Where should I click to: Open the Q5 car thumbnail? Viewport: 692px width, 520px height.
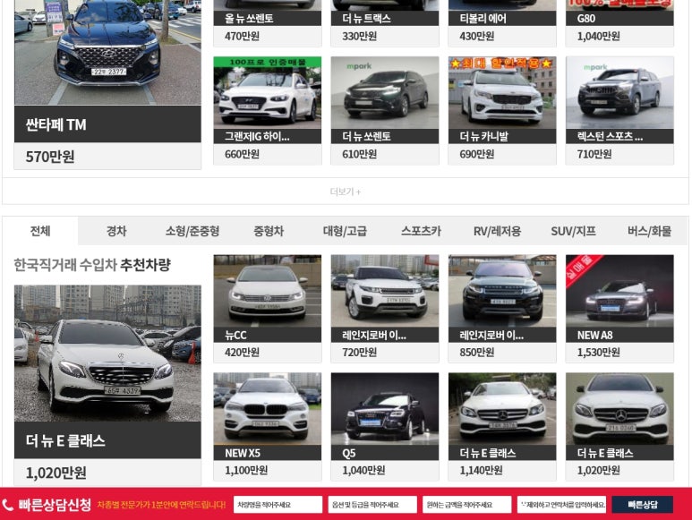[x=385, y=409]
